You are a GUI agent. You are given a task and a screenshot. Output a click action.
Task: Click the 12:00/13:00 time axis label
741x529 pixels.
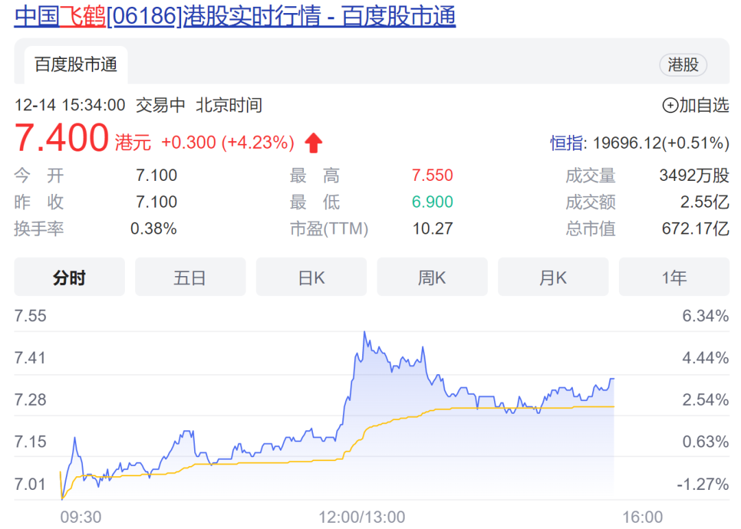[362, 517]
